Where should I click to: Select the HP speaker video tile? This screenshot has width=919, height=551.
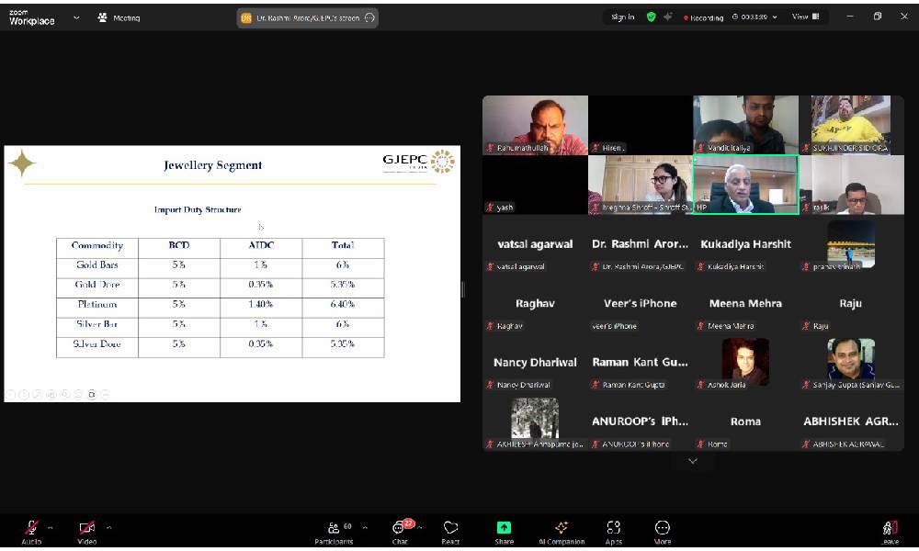[x=745, y=184]
